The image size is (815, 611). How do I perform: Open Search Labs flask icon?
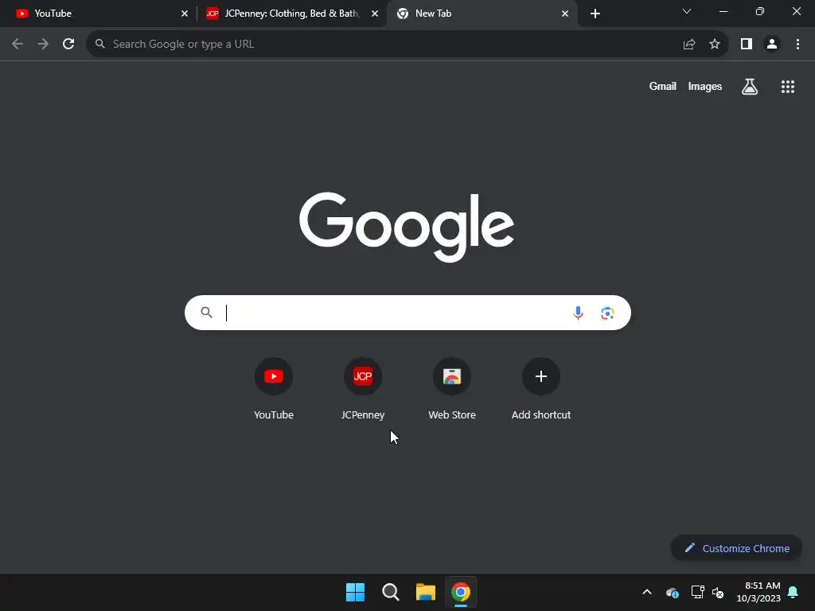coord(750,87)
